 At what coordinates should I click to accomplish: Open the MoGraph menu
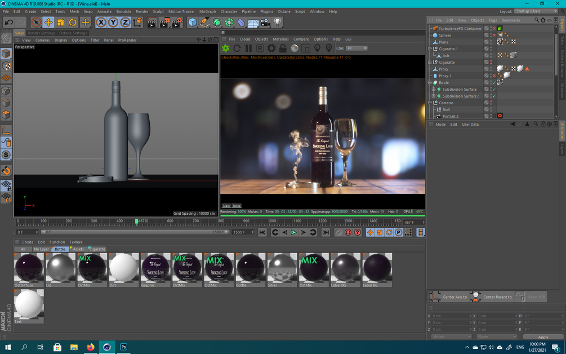(x=207, y=11)
